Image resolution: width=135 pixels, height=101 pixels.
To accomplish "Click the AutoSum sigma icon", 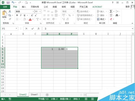I will (x=111, y=11).
